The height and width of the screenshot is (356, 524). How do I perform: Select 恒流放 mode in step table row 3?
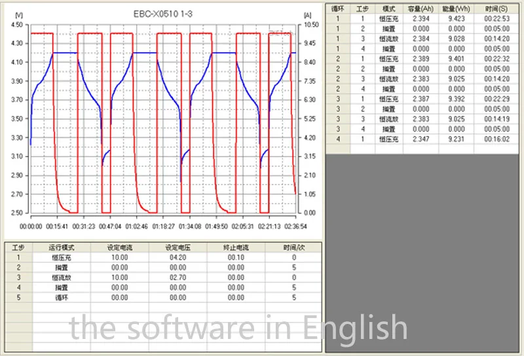[x=62, y=278]
